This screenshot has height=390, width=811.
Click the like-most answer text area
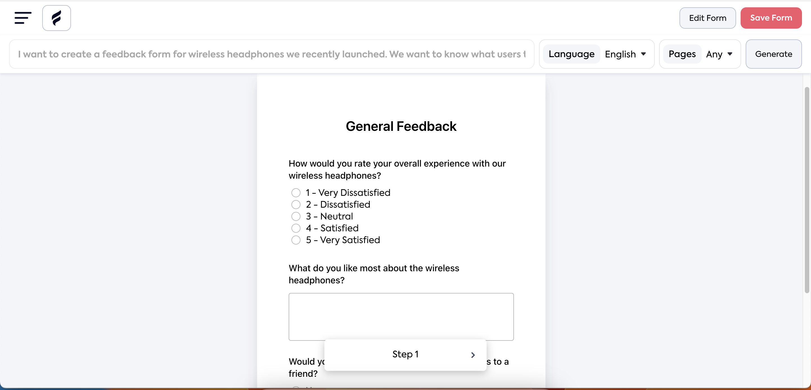[x=401, y=317]
